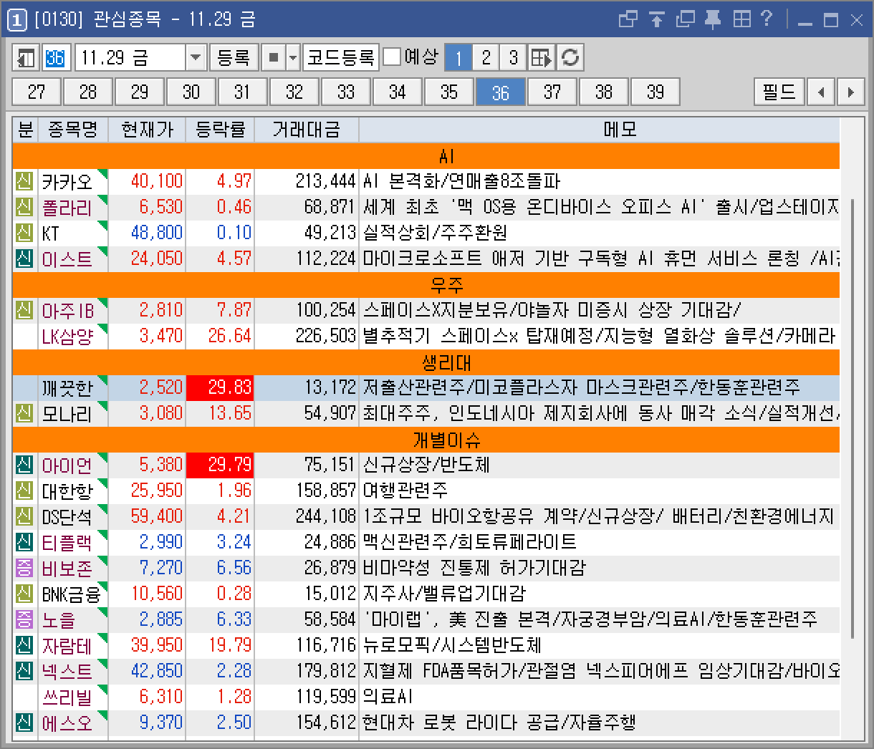The image size is (874, 749).
Task: Click the vertical scrollbar thumb of the list
Action: click(852, 419)
